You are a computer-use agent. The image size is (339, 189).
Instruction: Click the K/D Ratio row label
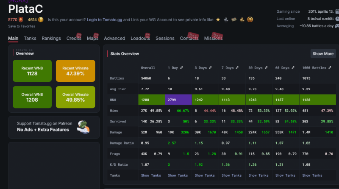(119, 164)
